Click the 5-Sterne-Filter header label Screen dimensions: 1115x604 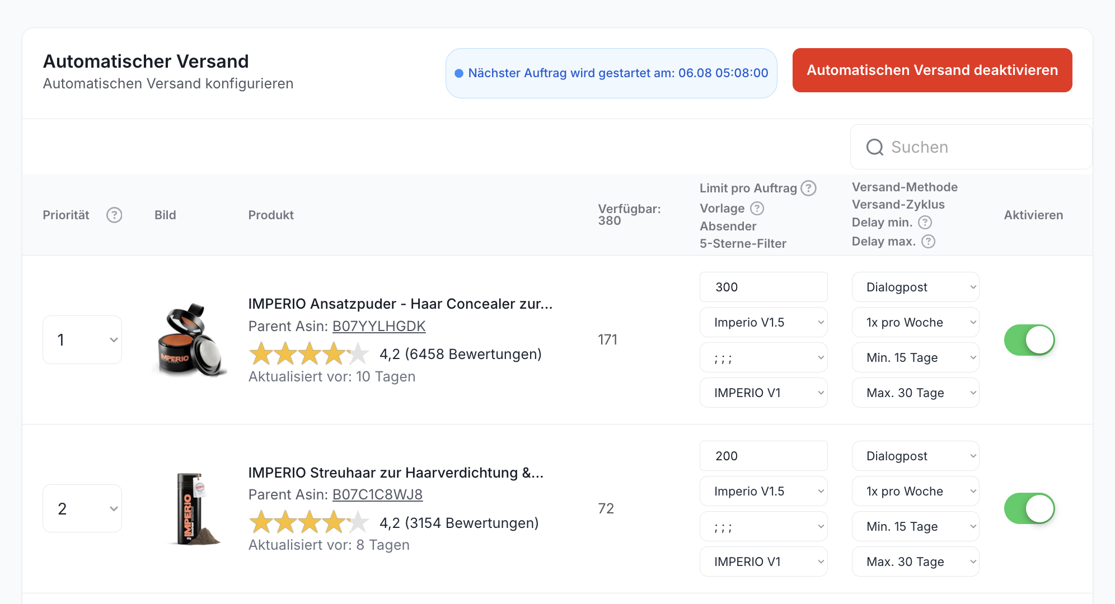click(743, 243)
